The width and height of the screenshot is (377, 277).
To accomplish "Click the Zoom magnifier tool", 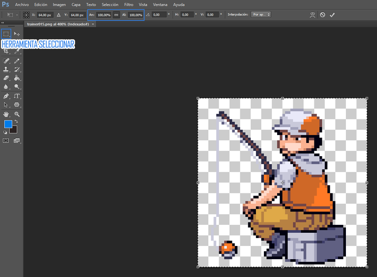I will click(17, 114).
